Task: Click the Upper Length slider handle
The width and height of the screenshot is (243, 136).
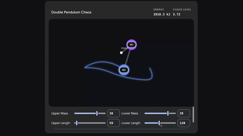Action: click(x=77, y=123)
